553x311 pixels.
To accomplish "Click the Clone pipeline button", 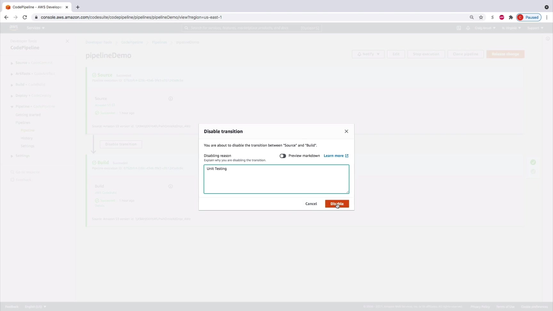I will pos(466,54).
